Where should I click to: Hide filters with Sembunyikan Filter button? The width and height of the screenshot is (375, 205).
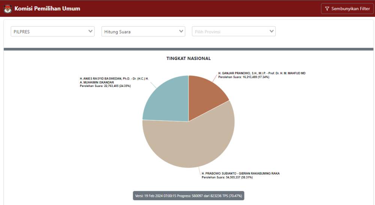pos(347,9)
